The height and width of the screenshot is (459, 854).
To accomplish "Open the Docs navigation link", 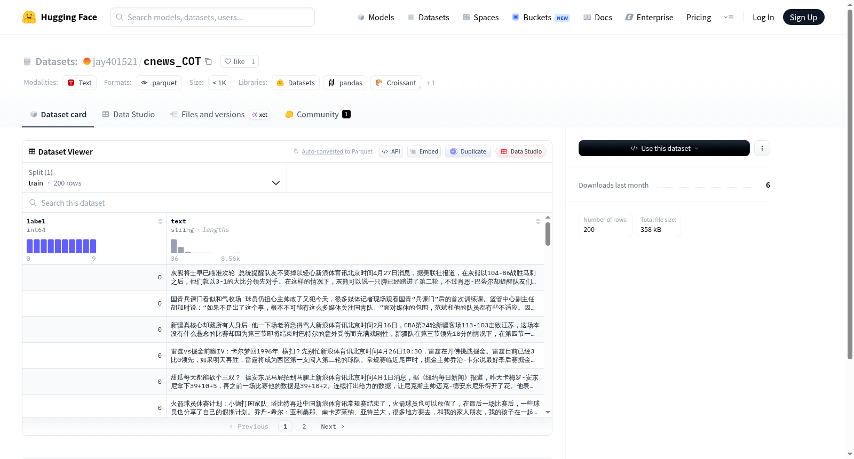I will click(x=598, y=17).
